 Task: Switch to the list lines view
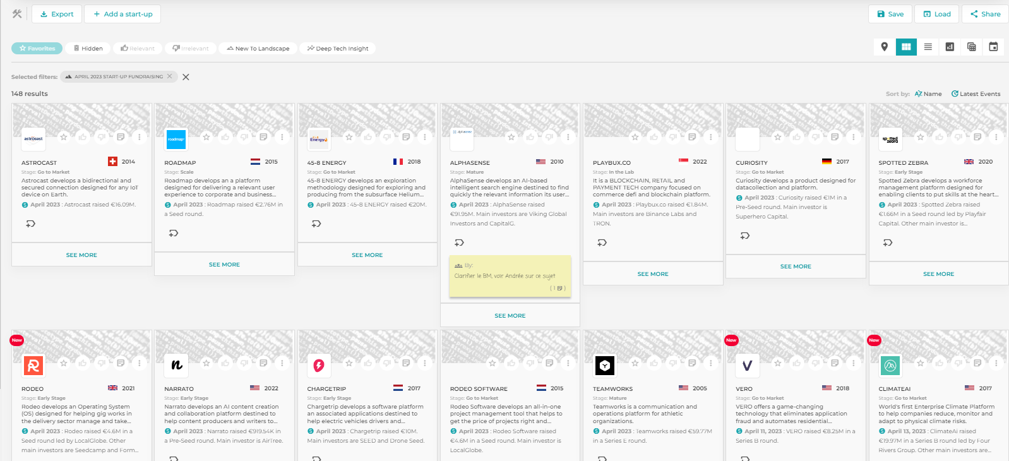pos(928,47)
